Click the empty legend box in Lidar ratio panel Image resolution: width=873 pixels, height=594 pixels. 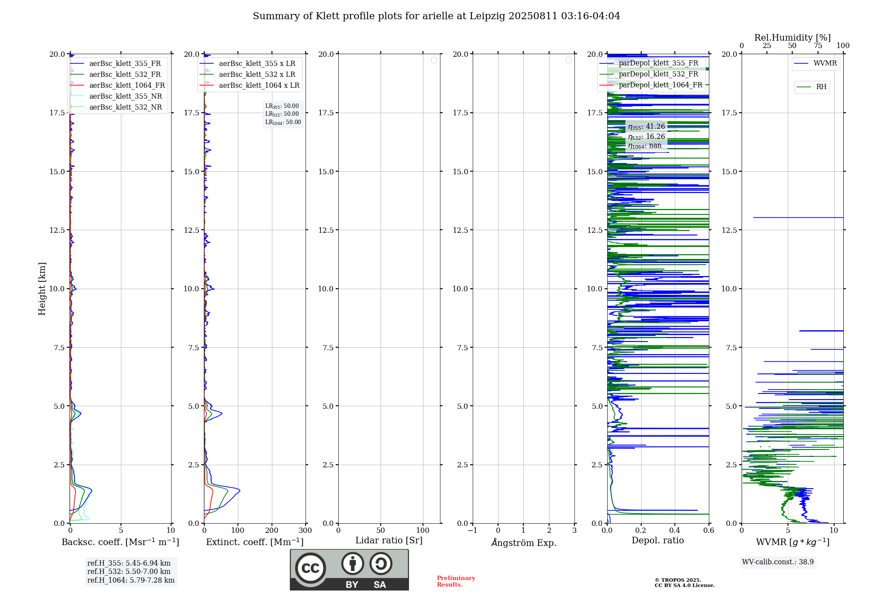[434, 60]
